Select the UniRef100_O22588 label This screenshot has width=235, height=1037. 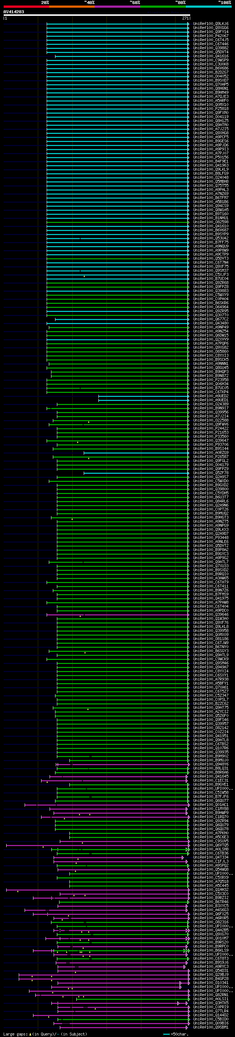tap(211, 420)
